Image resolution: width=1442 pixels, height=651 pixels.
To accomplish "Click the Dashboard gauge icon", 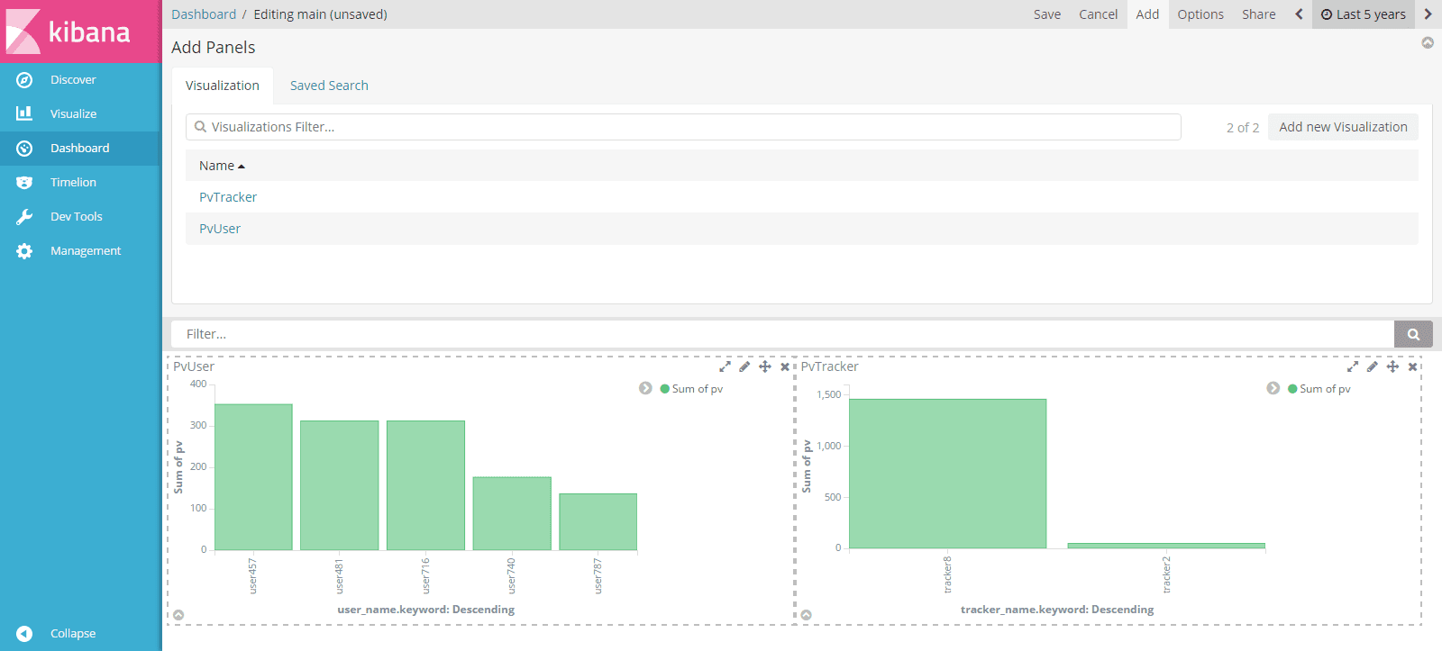I will pos(24,149).
